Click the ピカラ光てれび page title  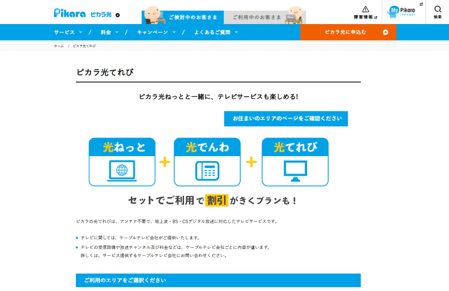coord(105,72)
